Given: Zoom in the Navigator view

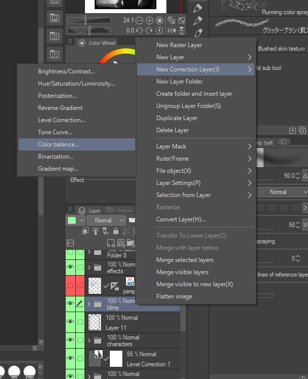Looking at the screenshot, I should (x=149, y=21).
